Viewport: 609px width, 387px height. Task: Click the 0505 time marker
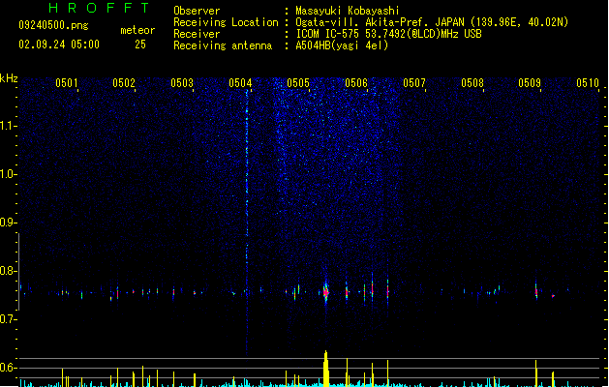(298, 83)
